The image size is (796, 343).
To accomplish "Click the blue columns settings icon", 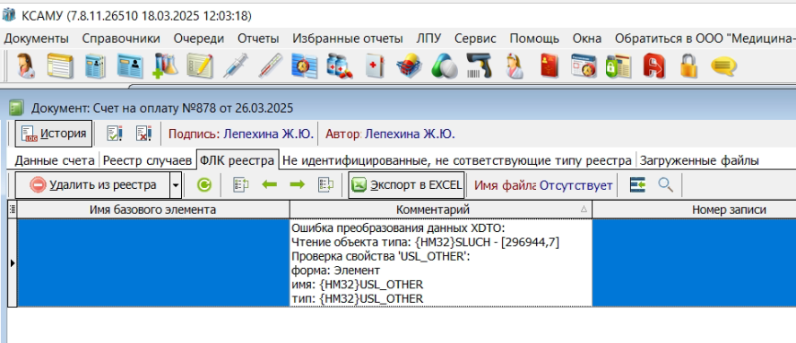I will [x=637, y=184].
